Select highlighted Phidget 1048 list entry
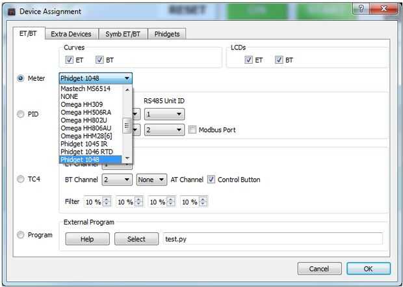Image resolution: width=403 pixels, height=287 pixels. point(91,159)
